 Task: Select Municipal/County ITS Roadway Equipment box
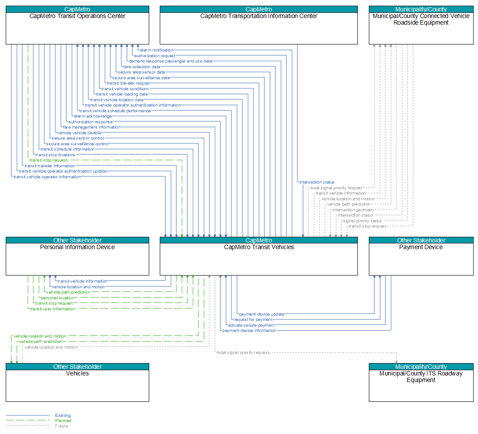(421, 382)
